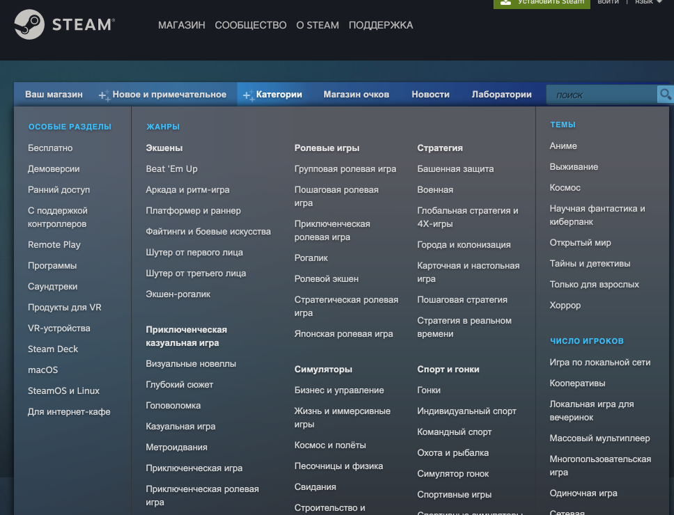This screenshot has width=674, height=515.
Task: Open Продукты для VR link
Action: (x=65, y=308)
